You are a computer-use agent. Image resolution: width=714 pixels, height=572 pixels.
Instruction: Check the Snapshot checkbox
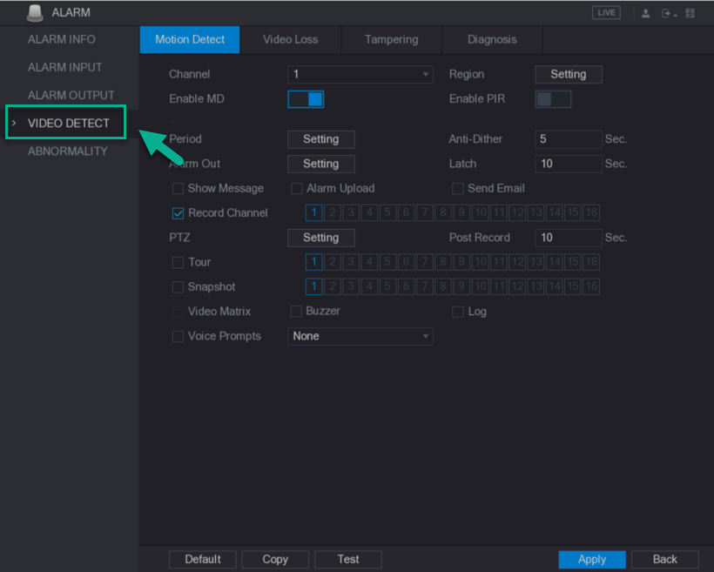tap(178, 287)
